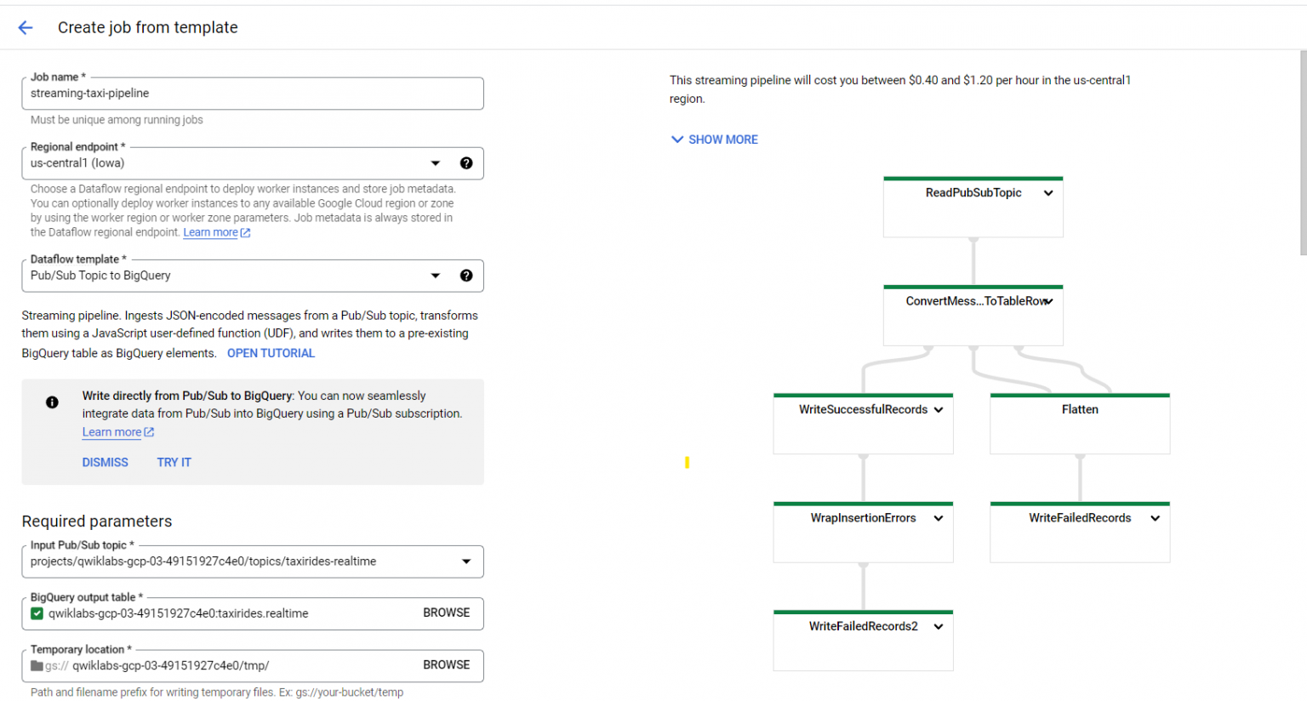Screen dimensions: 1307x701
Task: Click the back arrow to leave job creation
Action: [x=25, y=27]
